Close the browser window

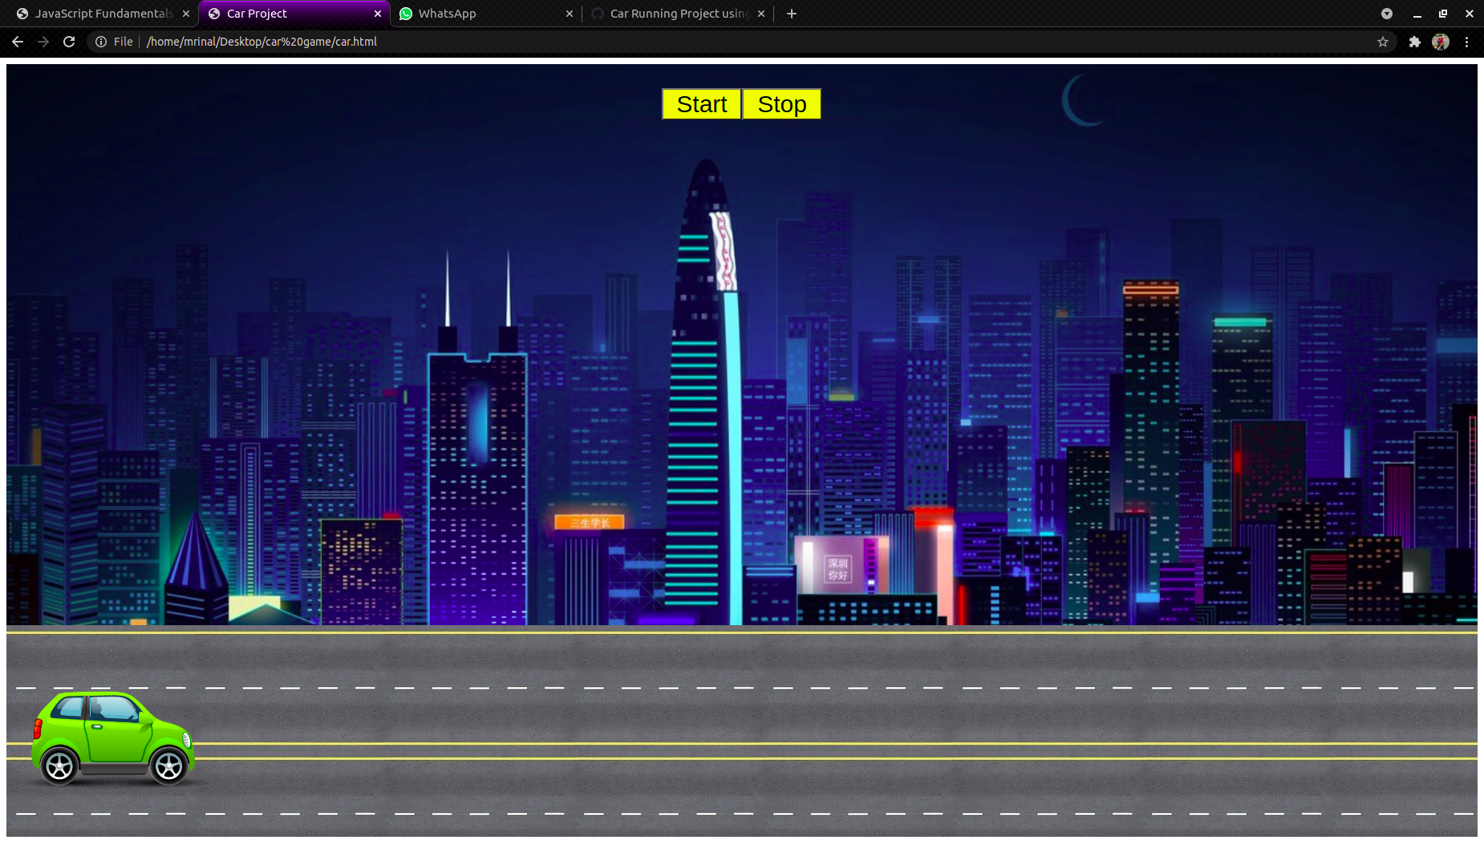tap(1470, 14)
